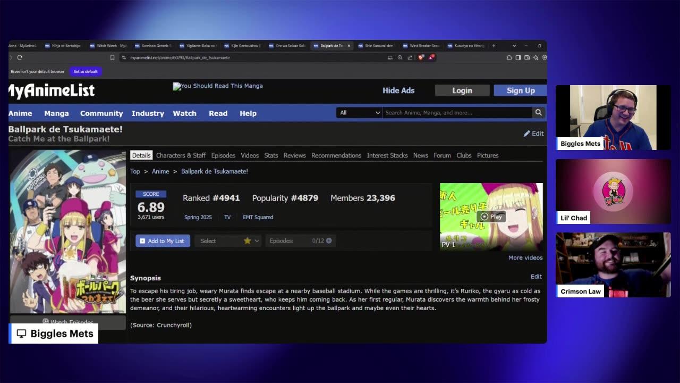Open the tab search chevron in title bar

(x=514, y=46)
